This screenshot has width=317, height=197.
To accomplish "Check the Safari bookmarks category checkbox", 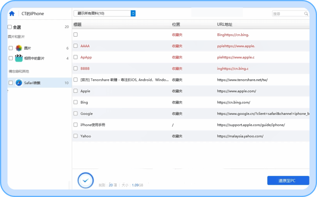I will (11, 83).
